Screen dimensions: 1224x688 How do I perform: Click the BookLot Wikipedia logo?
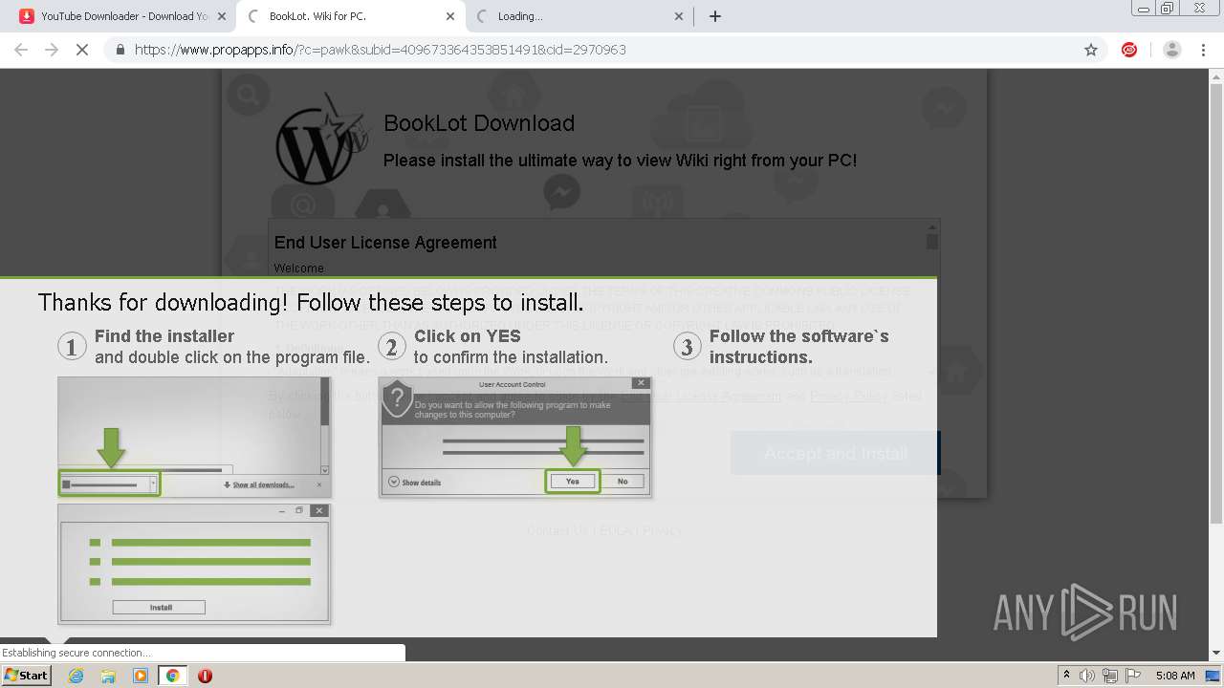pyautogui.click(x=320, y=140)
